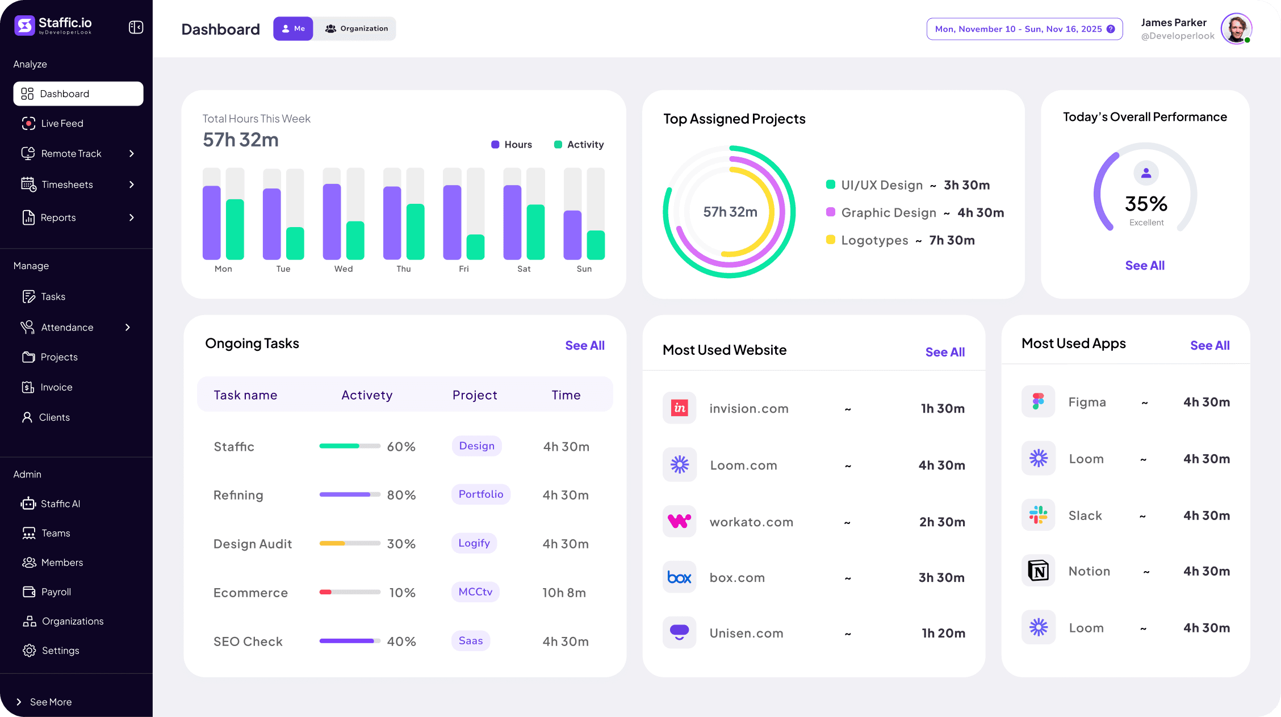Click the Slack app icon

tap(1038, 515)
